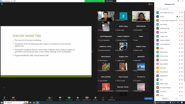The height and width of the screenshot is (104, 185).
Task: Toggle mute icon for ADRIAN RASYAD
Action: [x=180, y=28]
